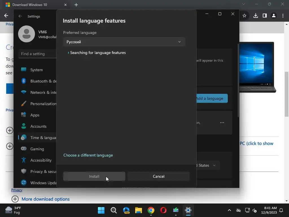This screenshot has width=289, height=217.
Task: Open Google Chrome from taskbar
Action: click(151, 210)
